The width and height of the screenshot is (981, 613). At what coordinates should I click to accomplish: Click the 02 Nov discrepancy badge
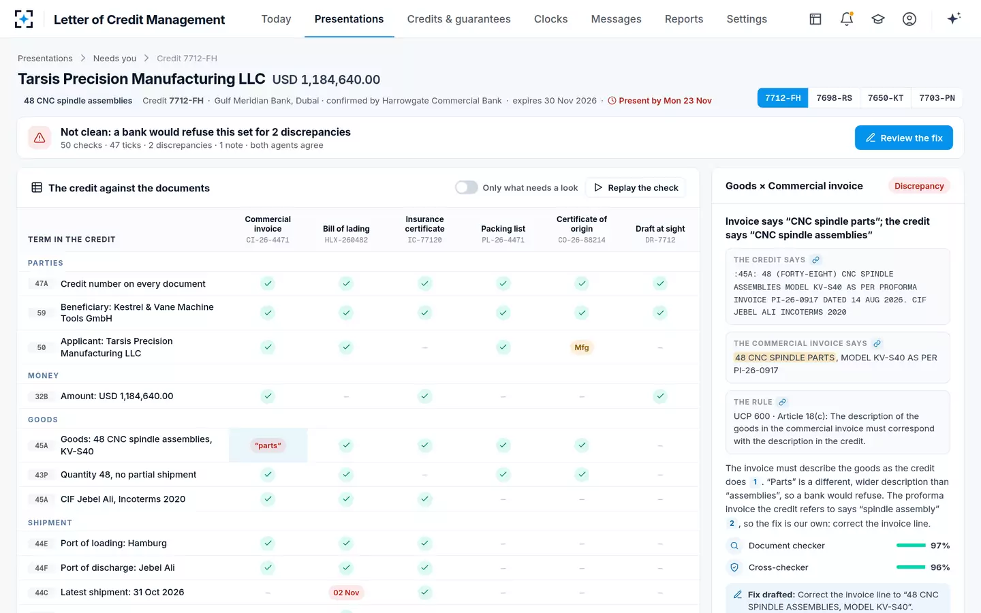(346, 593)
